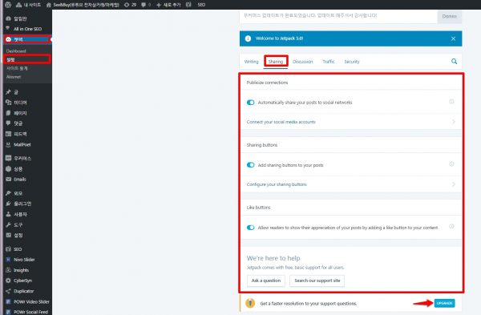
Task: Switch to the Security tab
Action: [352, 62]
